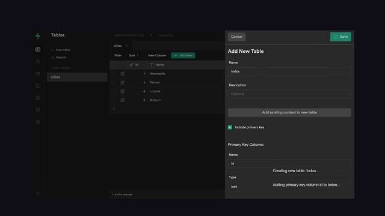Click the Penryn cell
385x216 pixels.
point(155,83)
